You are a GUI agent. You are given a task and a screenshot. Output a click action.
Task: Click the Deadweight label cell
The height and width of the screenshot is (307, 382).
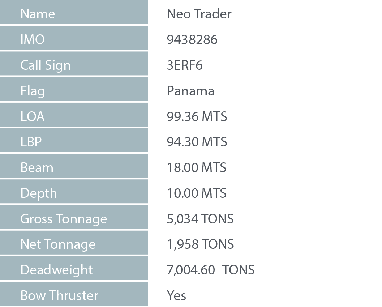tap(74, 268)
